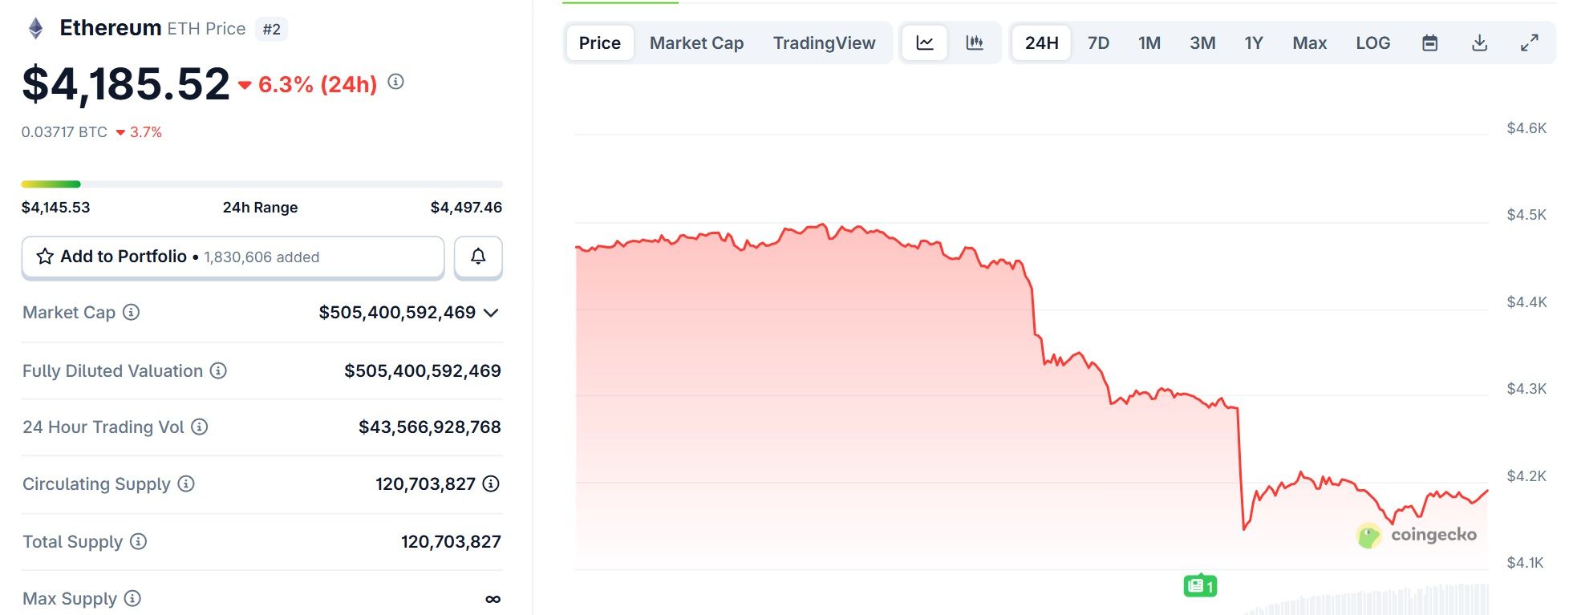Click info icon next to Max Supply
Viewport: 1573px width, 615px height.
click(133, 598)
